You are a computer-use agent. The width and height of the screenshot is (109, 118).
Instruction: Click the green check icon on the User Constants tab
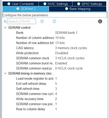[x=9, y=4]
